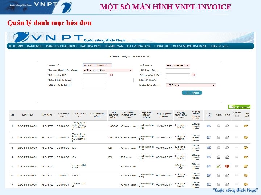
Task: Click the Đã xem status cell
Action: click(127, 157)
